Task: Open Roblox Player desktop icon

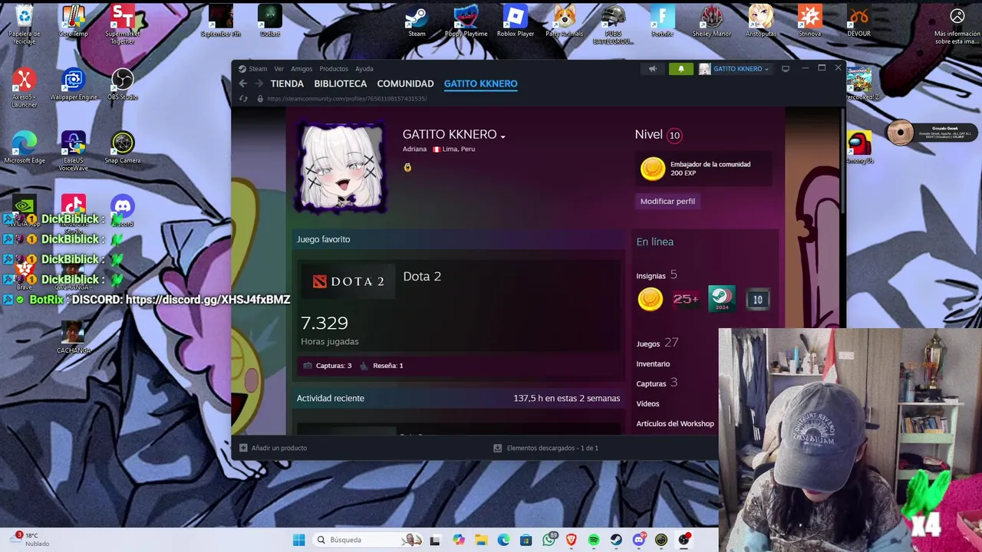Action: (516, 21)
